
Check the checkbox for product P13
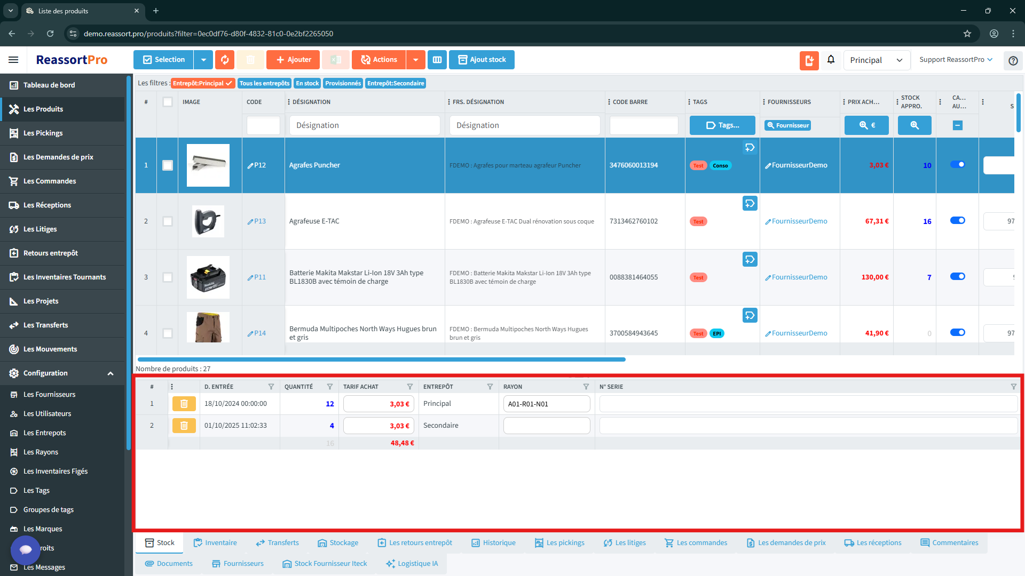tap(168, 221)
